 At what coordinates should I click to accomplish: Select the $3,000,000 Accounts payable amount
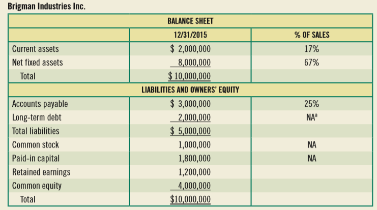(190, 104)
